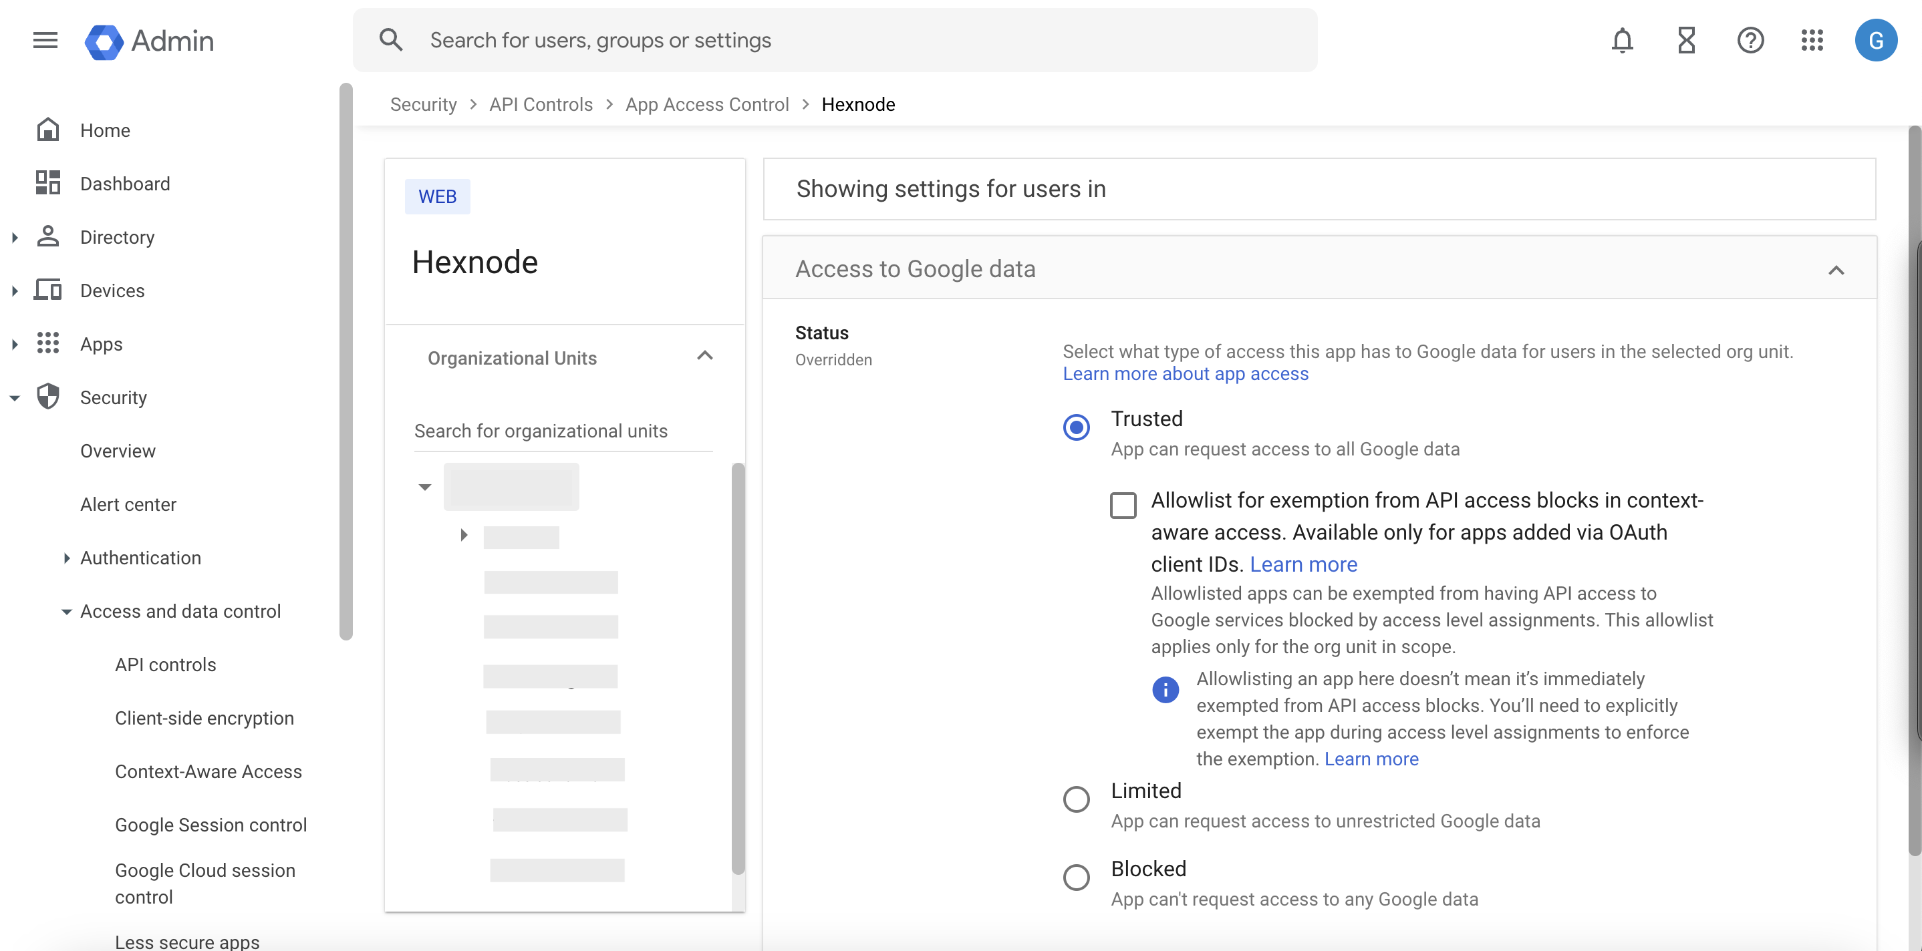Open Security Overview page

[x=118, y=451]
